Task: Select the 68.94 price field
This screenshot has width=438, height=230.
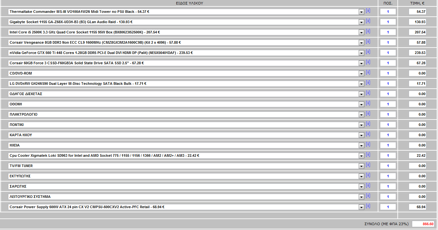Action: [x=417, y=207]
